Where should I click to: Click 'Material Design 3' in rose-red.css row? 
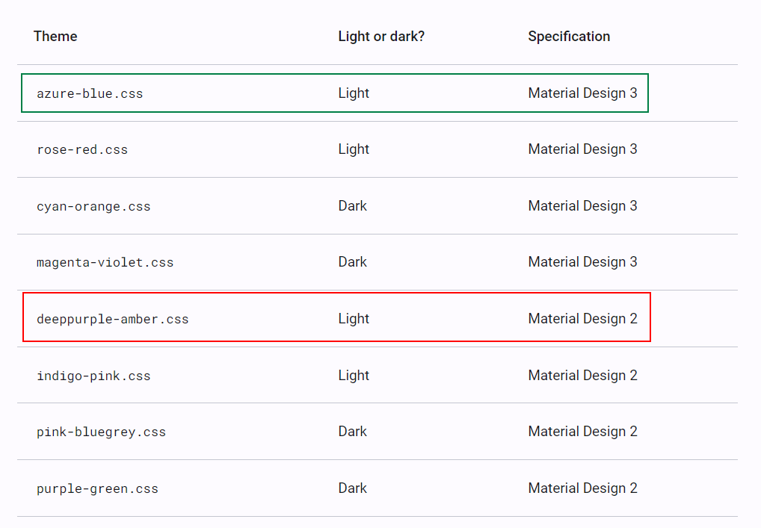(x=582, y=149)
